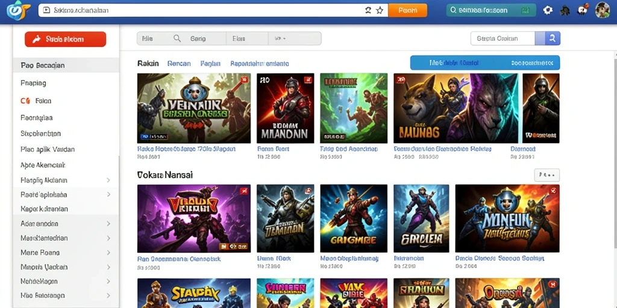617x308 pixels.
Task: Open the GAIGMRE game thumbnail
Action: tap(354, 218)
